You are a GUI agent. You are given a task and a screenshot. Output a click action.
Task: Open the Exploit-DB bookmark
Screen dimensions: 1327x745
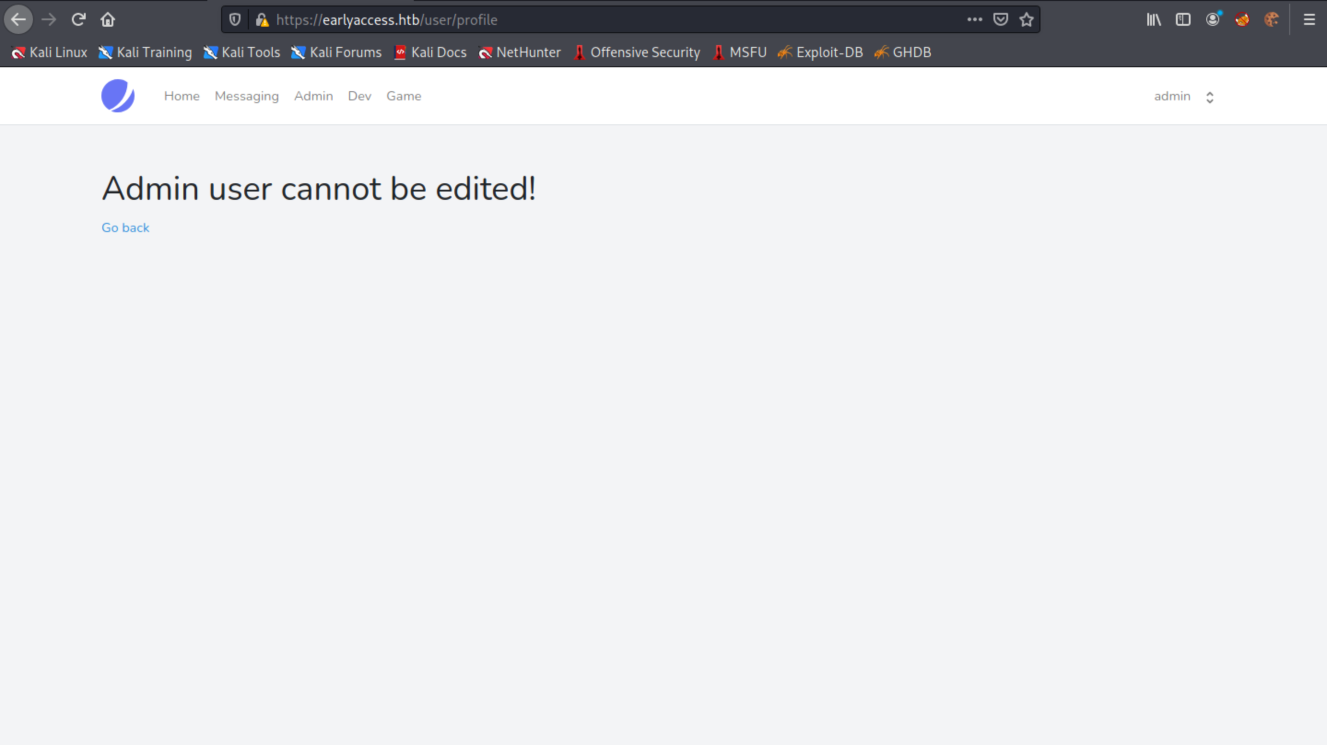point(820,52)
